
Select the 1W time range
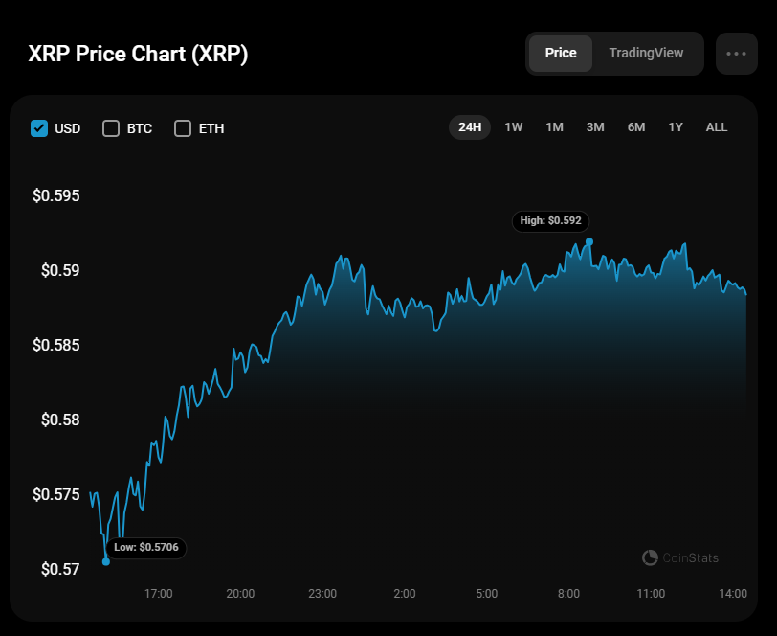514,127
